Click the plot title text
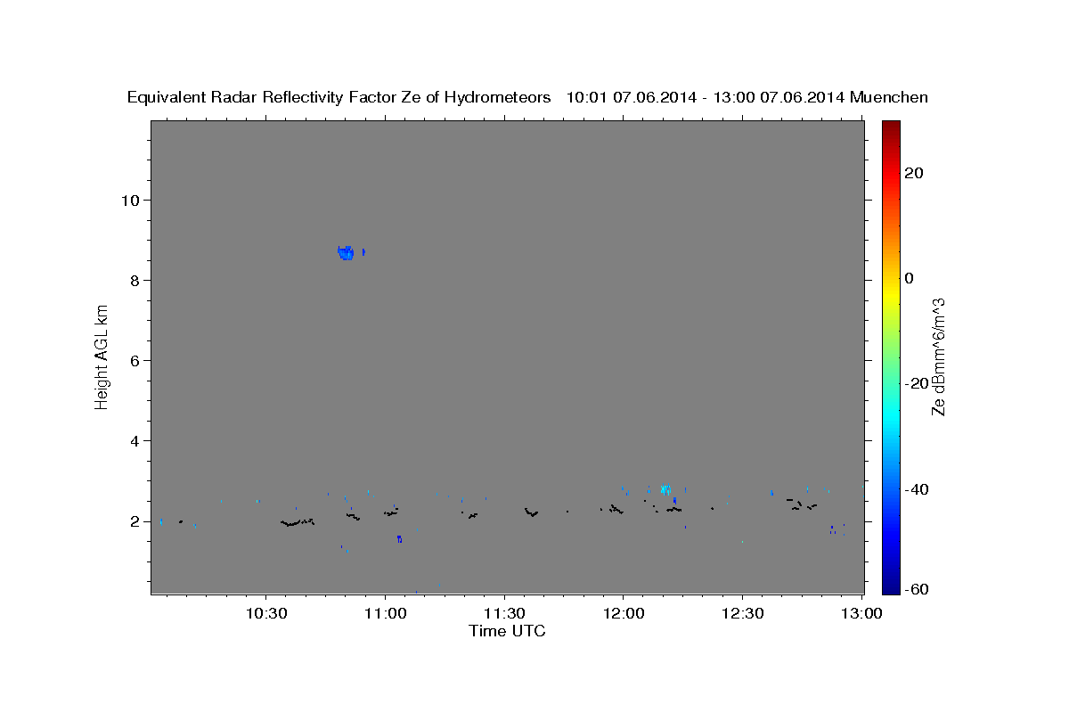The image size is (1069, 713). point(527,97)
